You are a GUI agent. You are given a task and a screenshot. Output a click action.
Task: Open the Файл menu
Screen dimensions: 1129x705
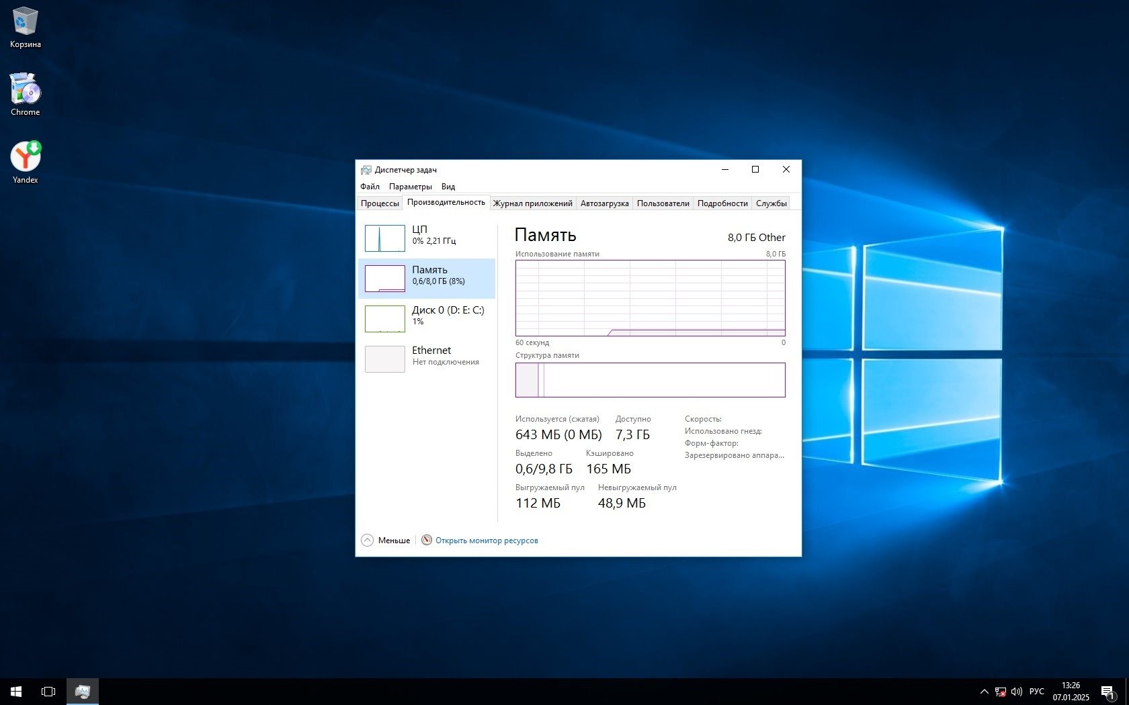tap(370, 187)
